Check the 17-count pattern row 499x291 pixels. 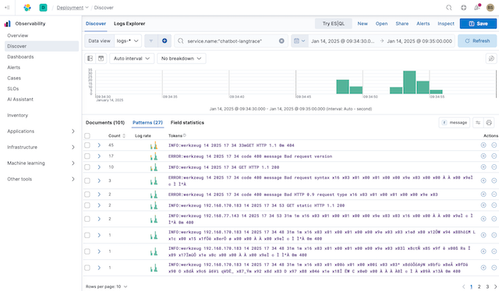[87, 156]
